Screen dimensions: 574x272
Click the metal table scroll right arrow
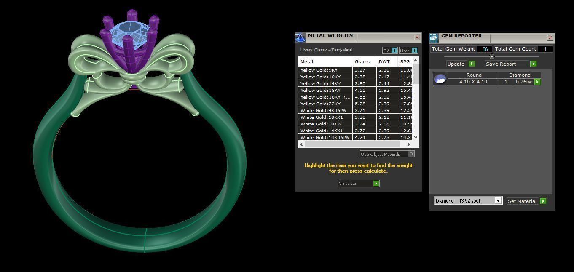click(408, 144)
